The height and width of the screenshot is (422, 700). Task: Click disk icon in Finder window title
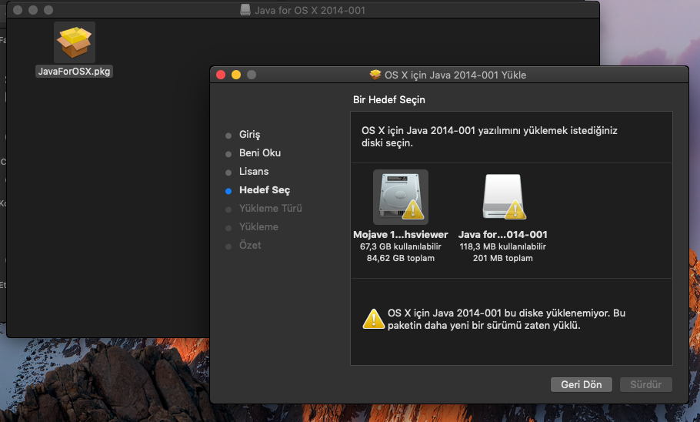(x=245, y=10)
